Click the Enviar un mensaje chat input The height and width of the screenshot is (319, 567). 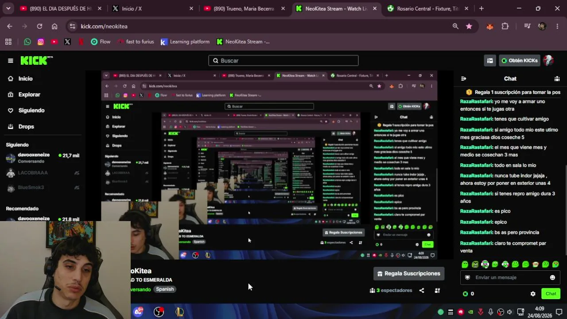coord(510,277)
